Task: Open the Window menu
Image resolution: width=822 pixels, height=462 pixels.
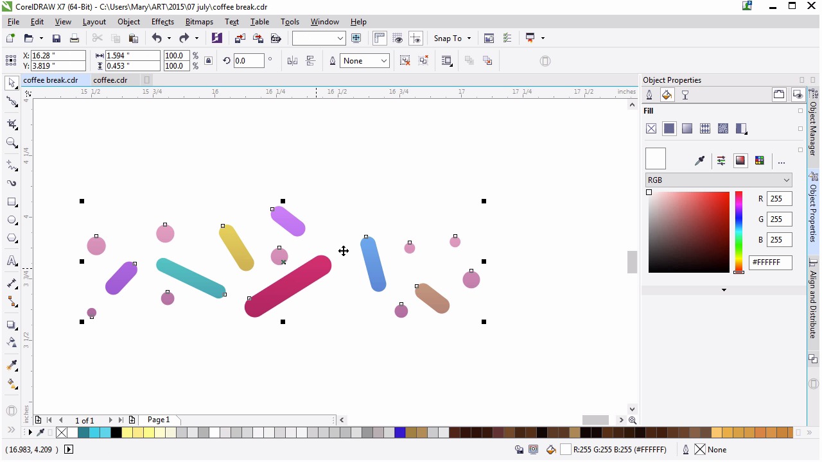Action: click(324, 22)
